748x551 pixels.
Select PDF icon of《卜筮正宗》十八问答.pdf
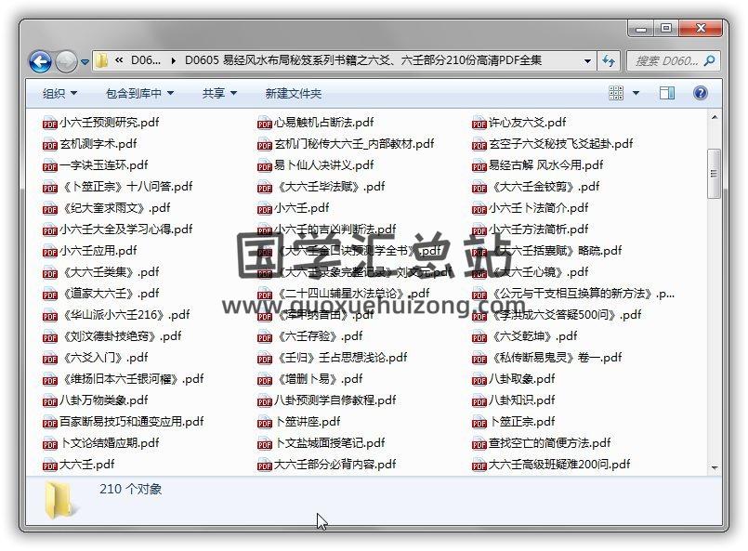pos(49,188)
